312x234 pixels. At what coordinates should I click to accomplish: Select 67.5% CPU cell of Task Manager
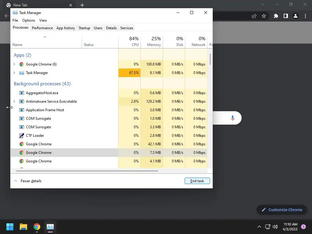(129, 73)
